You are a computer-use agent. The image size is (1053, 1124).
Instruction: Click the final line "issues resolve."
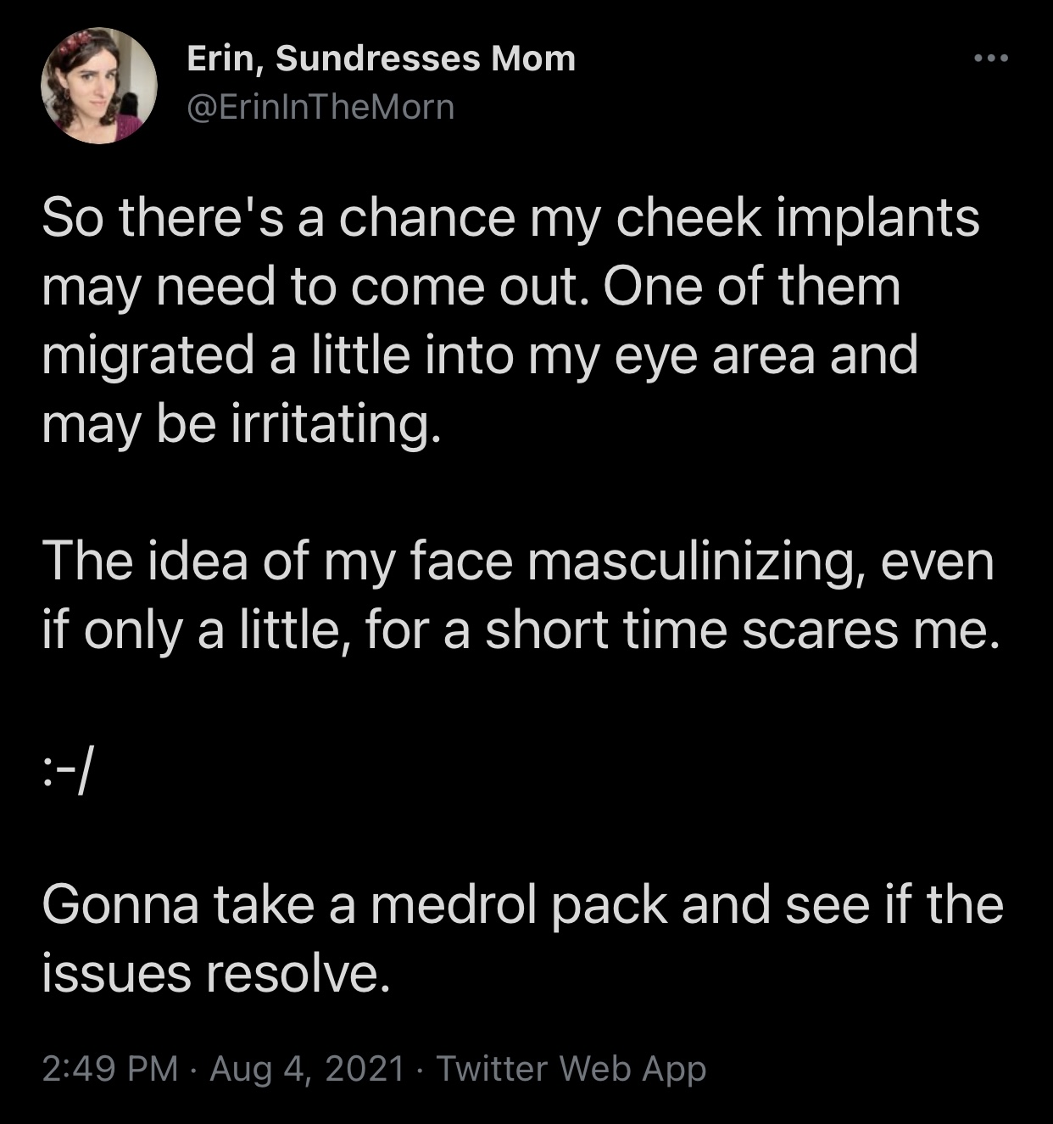tap(216, 973)
